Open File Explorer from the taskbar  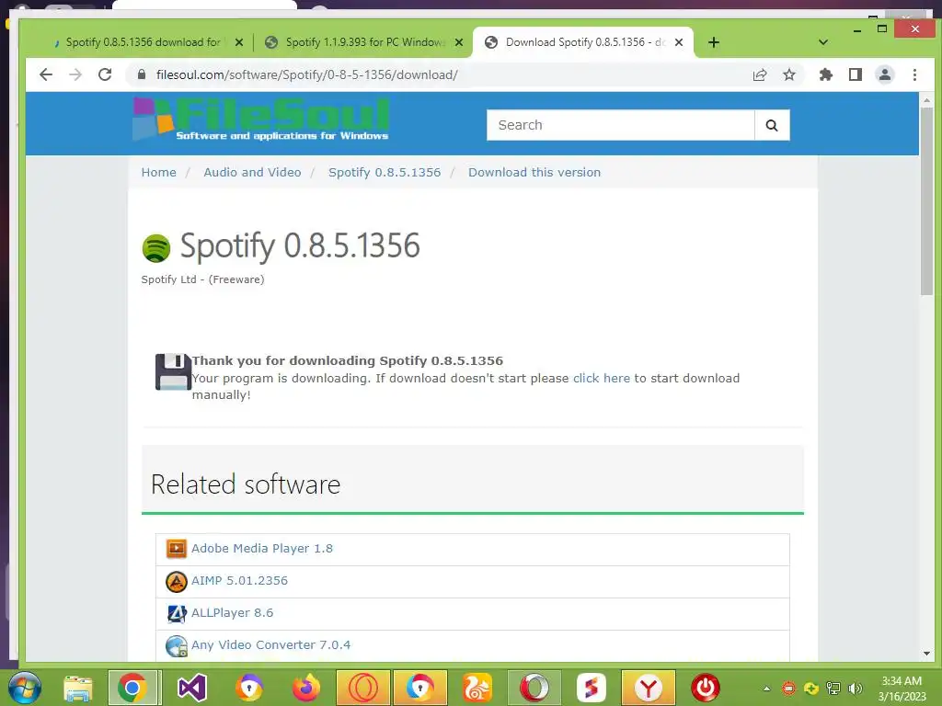[x=78, y=688]
